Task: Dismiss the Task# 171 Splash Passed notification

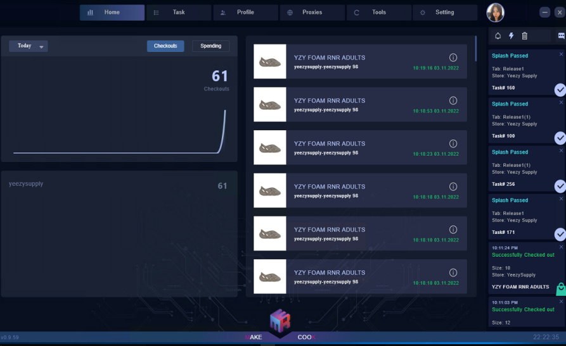Action: pos(561,199)
